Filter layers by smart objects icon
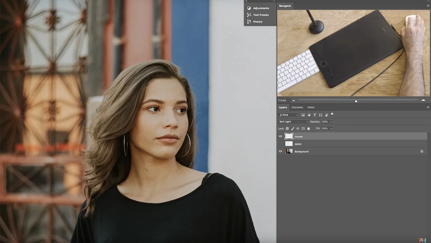 pos(327,115)
